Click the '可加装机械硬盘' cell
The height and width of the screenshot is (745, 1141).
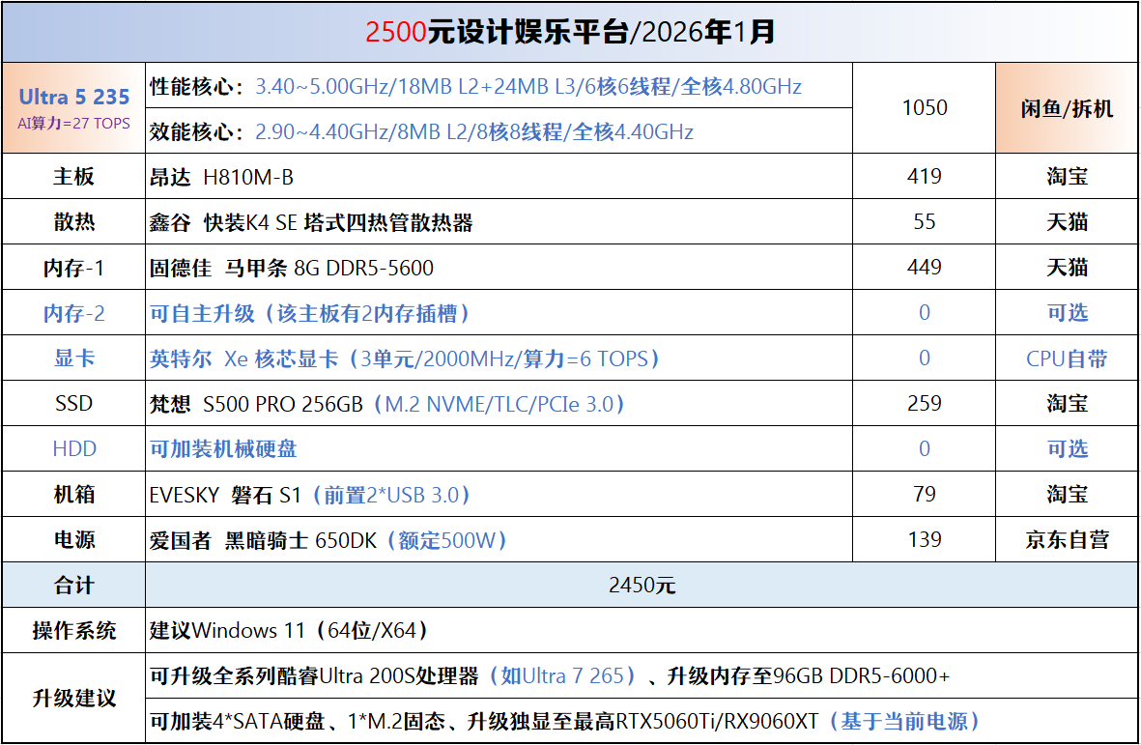499,449
